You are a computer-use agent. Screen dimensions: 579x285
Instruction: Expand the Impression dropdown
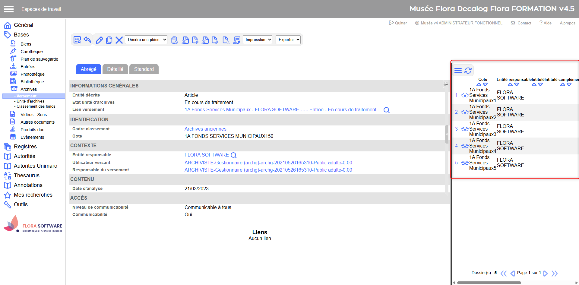click(257, 40)
